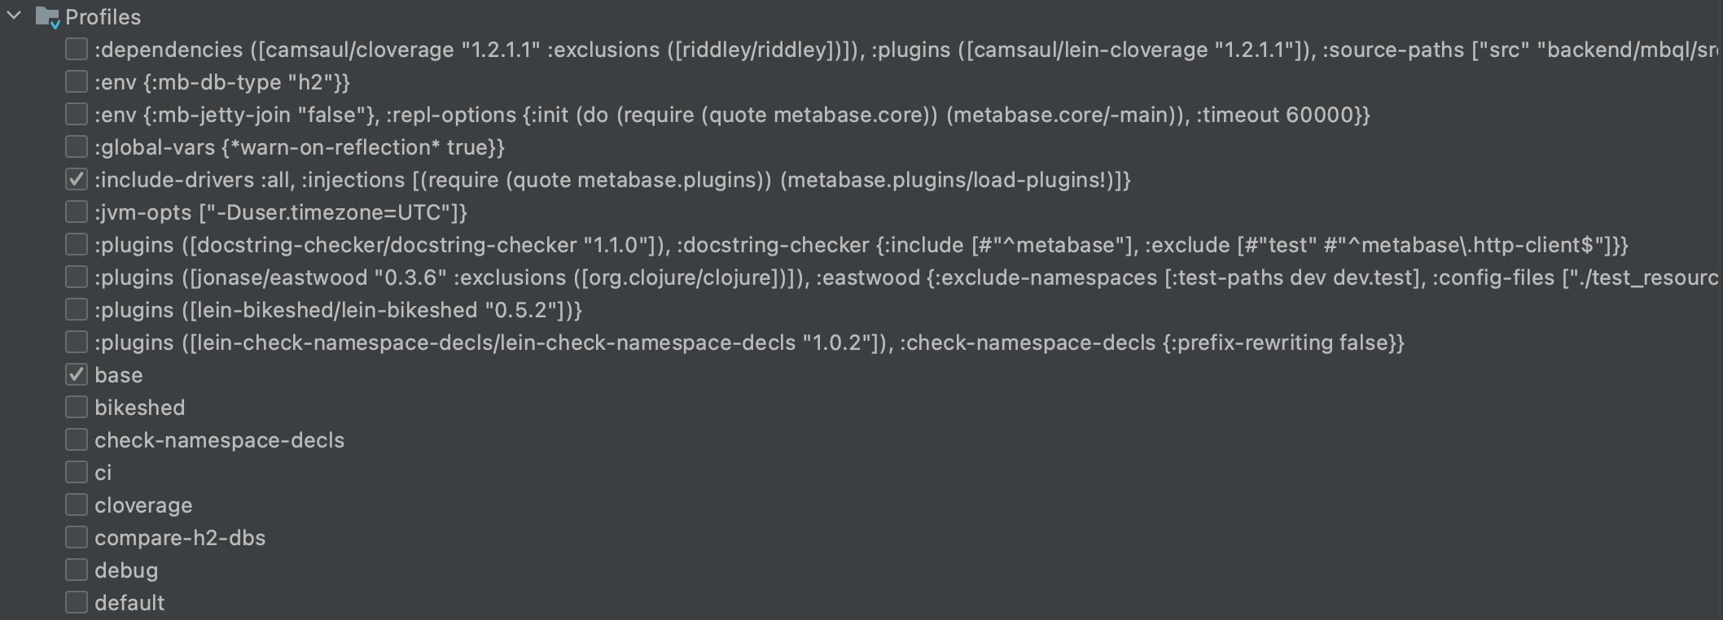Enable the :plugins lein-bikeshed profile

pyautogui.click(x=76, y=309)
